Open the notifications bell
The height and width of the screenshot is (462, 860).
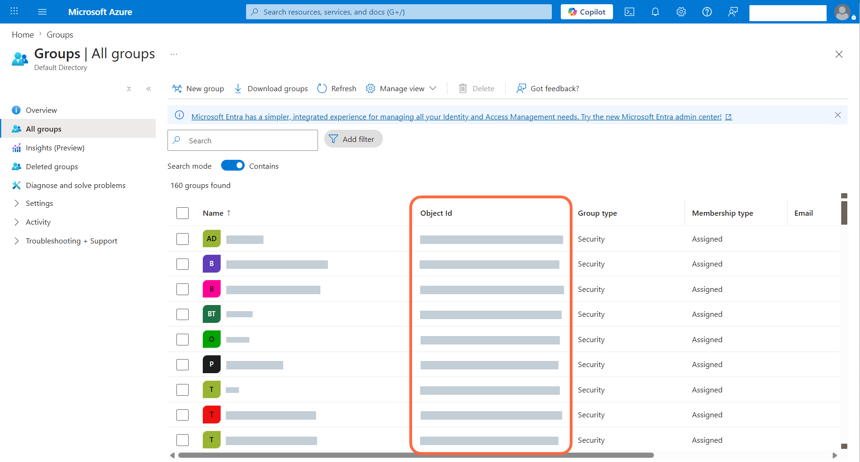(655, 12)
